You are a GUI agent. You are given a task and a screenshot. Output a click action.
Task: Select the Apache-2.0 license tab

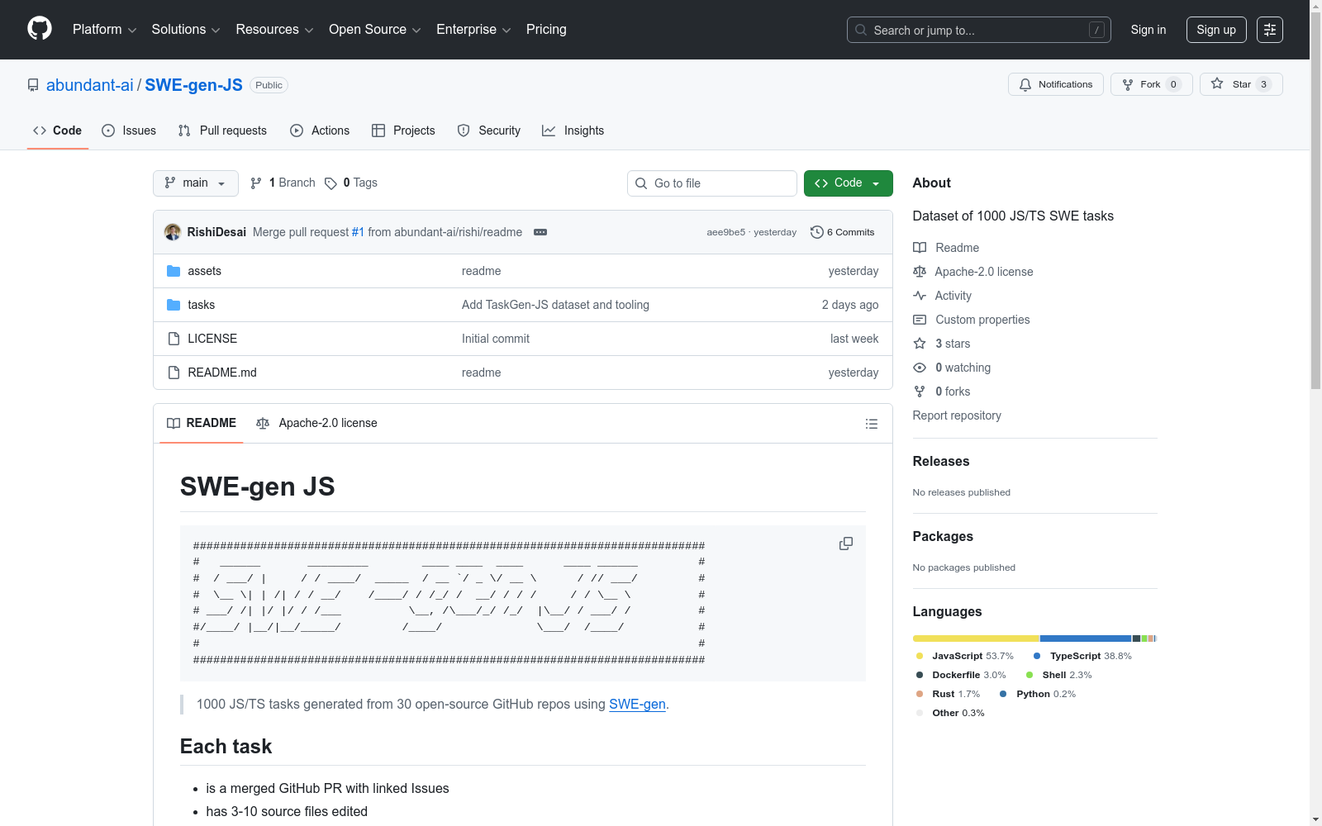[317, 424]
